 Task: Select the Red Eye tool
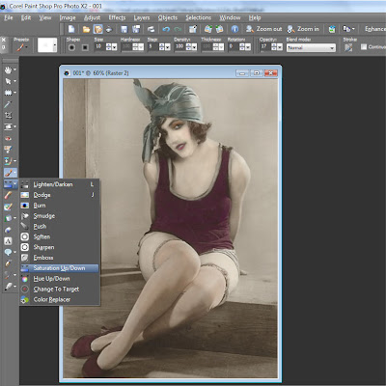8,138
